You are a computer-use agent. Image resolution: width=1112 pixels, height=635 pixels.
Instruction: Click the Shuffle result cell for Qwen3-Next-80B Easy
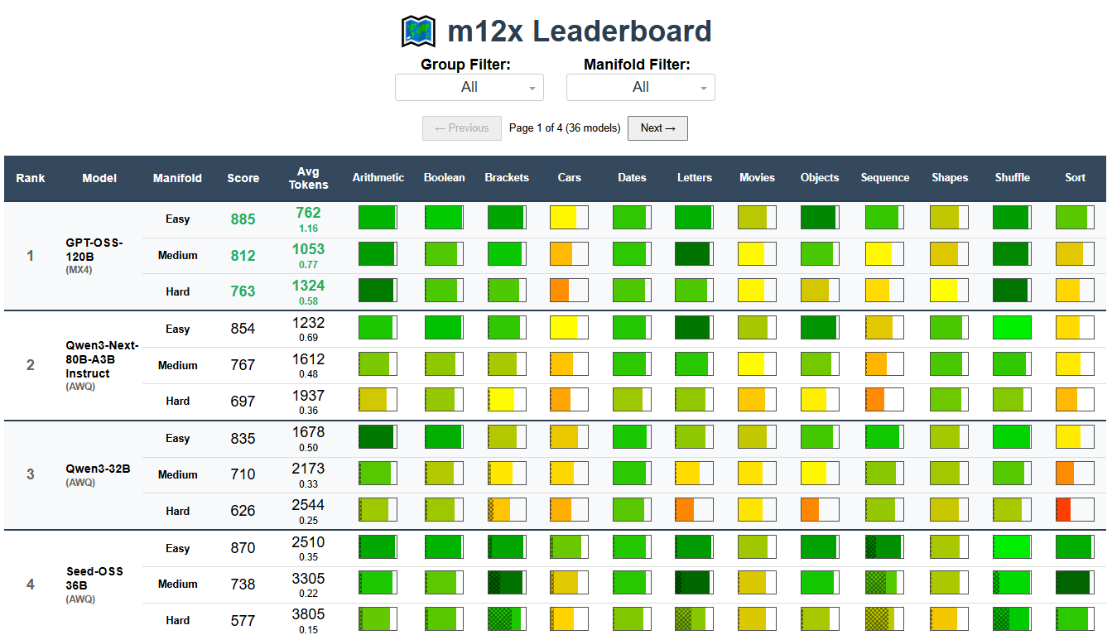(1012, 327)
